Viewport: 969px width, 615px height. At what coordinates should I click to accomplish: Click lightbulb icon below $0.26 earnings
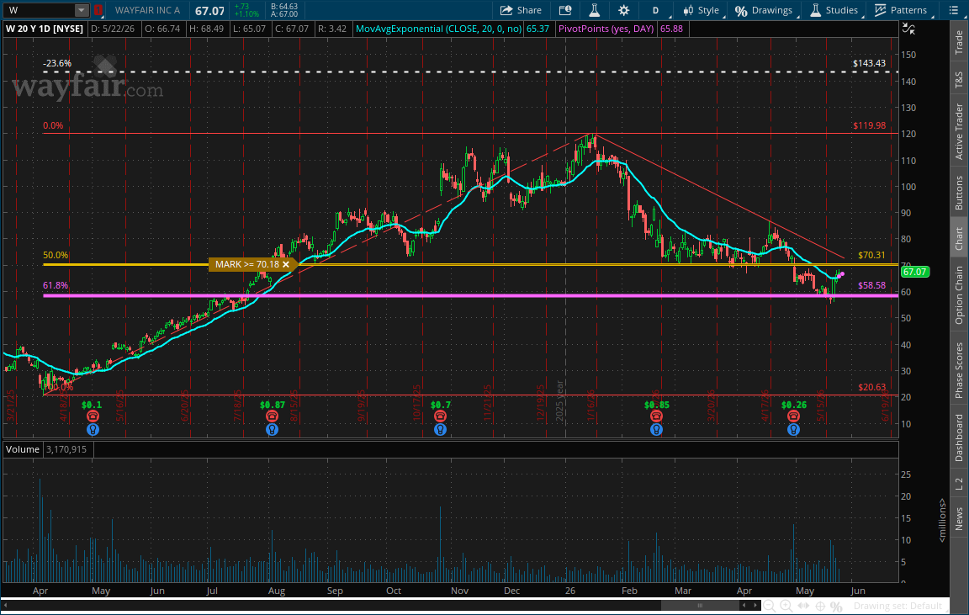point(793,430)
